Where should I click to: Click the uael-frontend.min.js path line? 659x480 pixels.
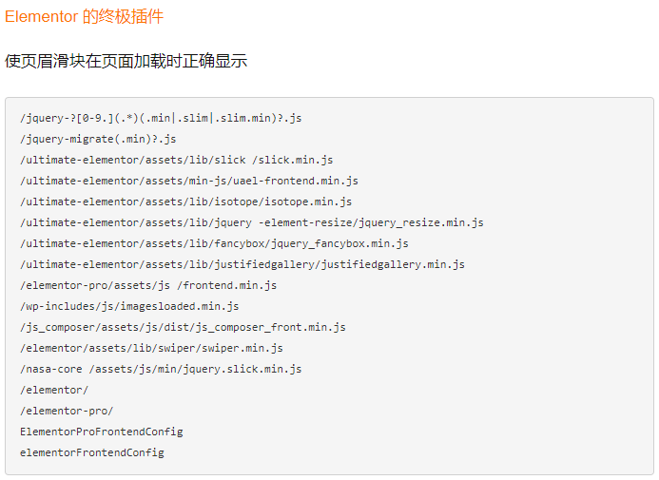click(x=188, y=181)
